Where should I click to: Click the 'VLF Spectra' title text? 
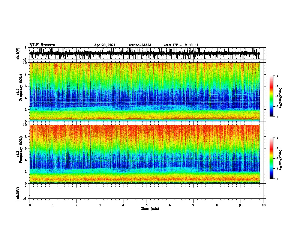[x=42, y=45]
